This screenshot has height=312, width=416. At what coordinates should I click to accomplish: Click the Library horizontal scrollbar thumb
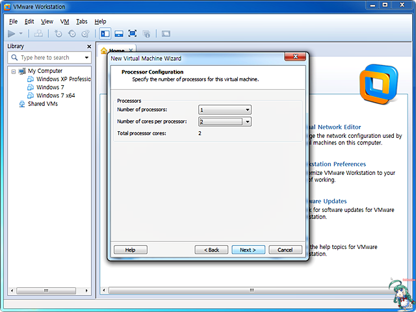click(x=46, y=291)
